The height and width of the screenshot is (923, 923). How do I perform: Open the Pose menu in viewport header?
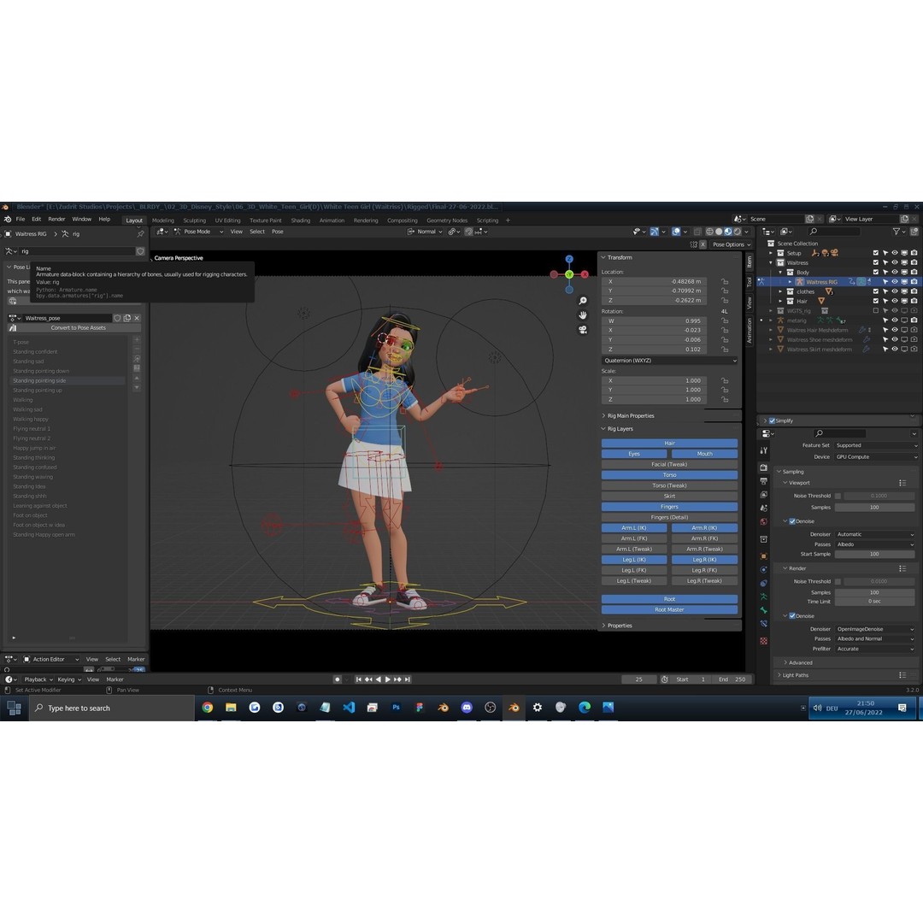tap(277, 232)
